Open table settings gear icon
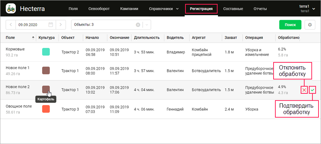 pos(310,25)
